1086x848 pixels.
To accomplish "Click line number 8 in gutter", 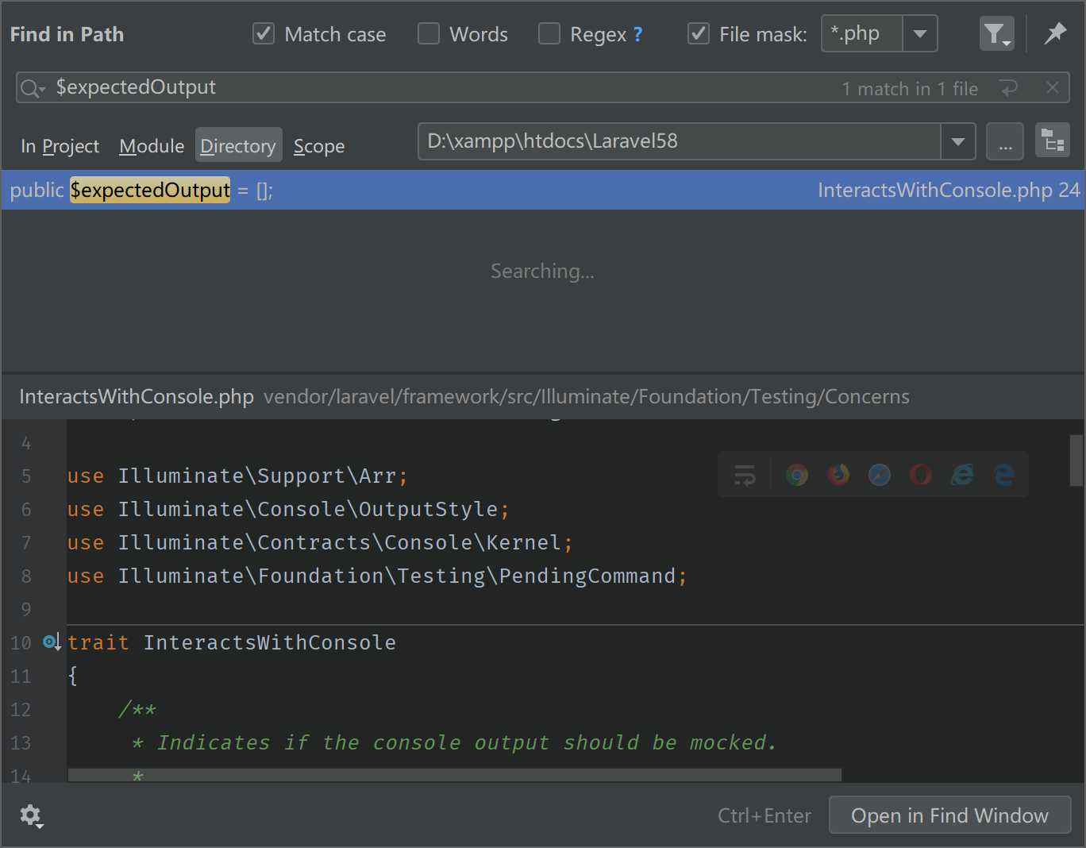I will tap(26, 576).
